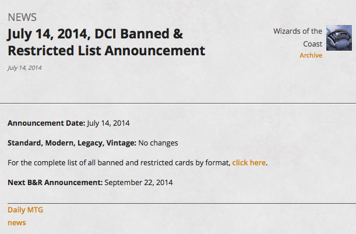
Task: Click the word "Coast" in the author name
Action: (x=313, y=44)
